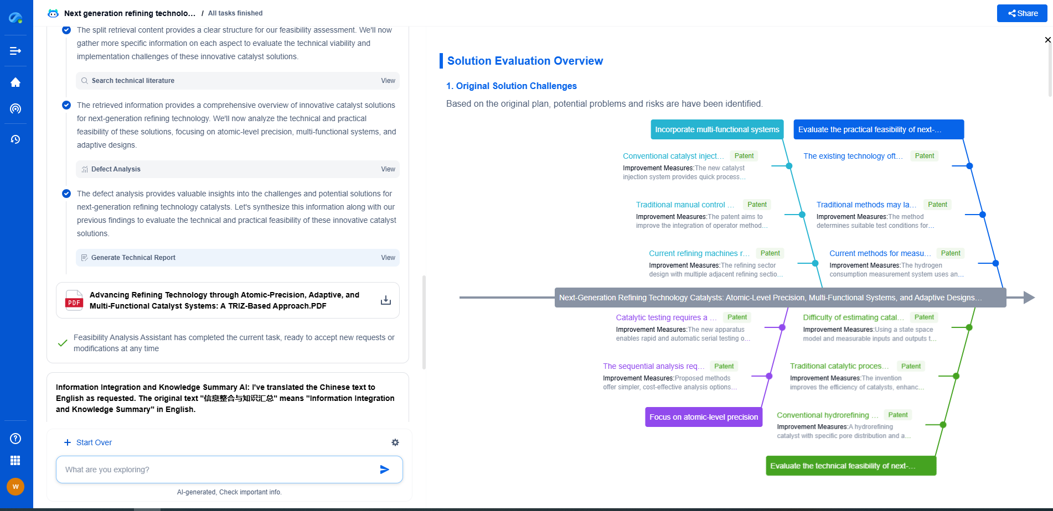Viewport: 1053px width, 511px height.
Task: Click the radar signal icon in sidebar
Action: point(16,109)
